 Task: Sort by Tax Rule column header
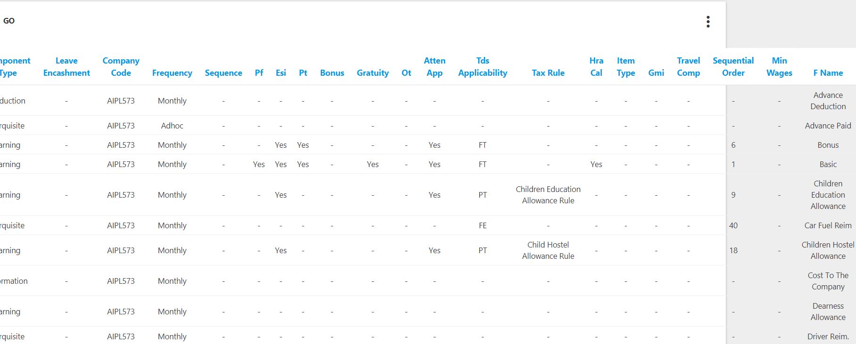coord(548,73)
